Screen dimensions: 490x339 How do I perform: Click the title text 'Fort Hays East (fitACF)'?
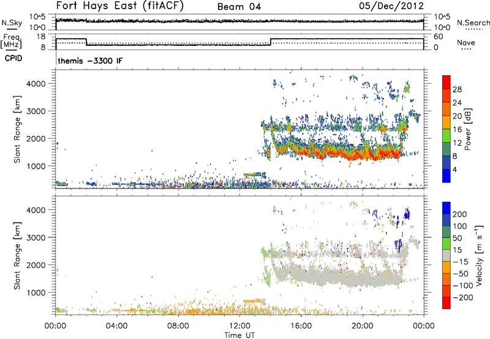coord(120,6)
